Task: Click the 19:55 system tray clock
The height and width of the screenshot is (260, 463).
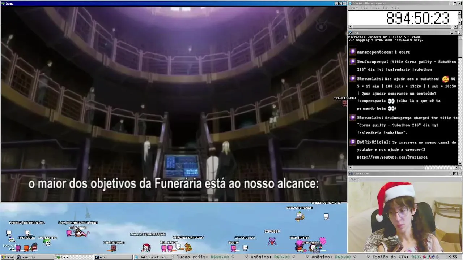Action: coord(452,257)
